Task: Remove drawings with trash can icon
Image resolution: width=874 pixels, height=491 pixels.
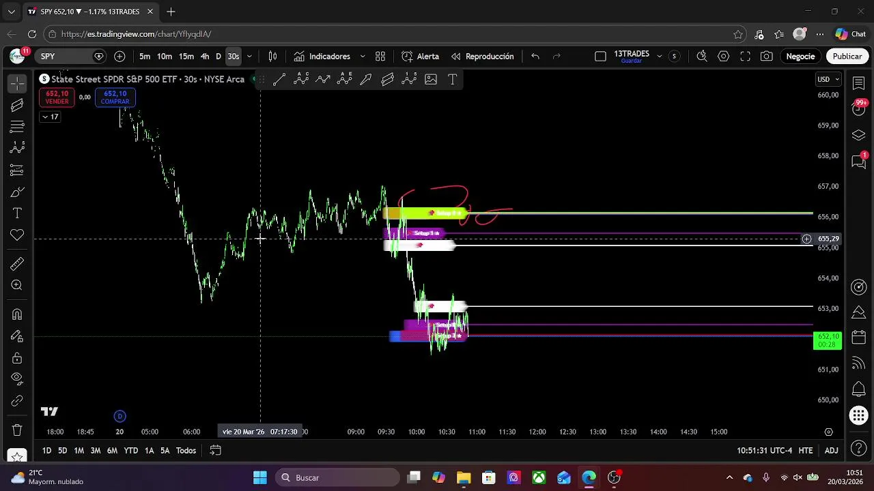Action: (x=17, y=430)
